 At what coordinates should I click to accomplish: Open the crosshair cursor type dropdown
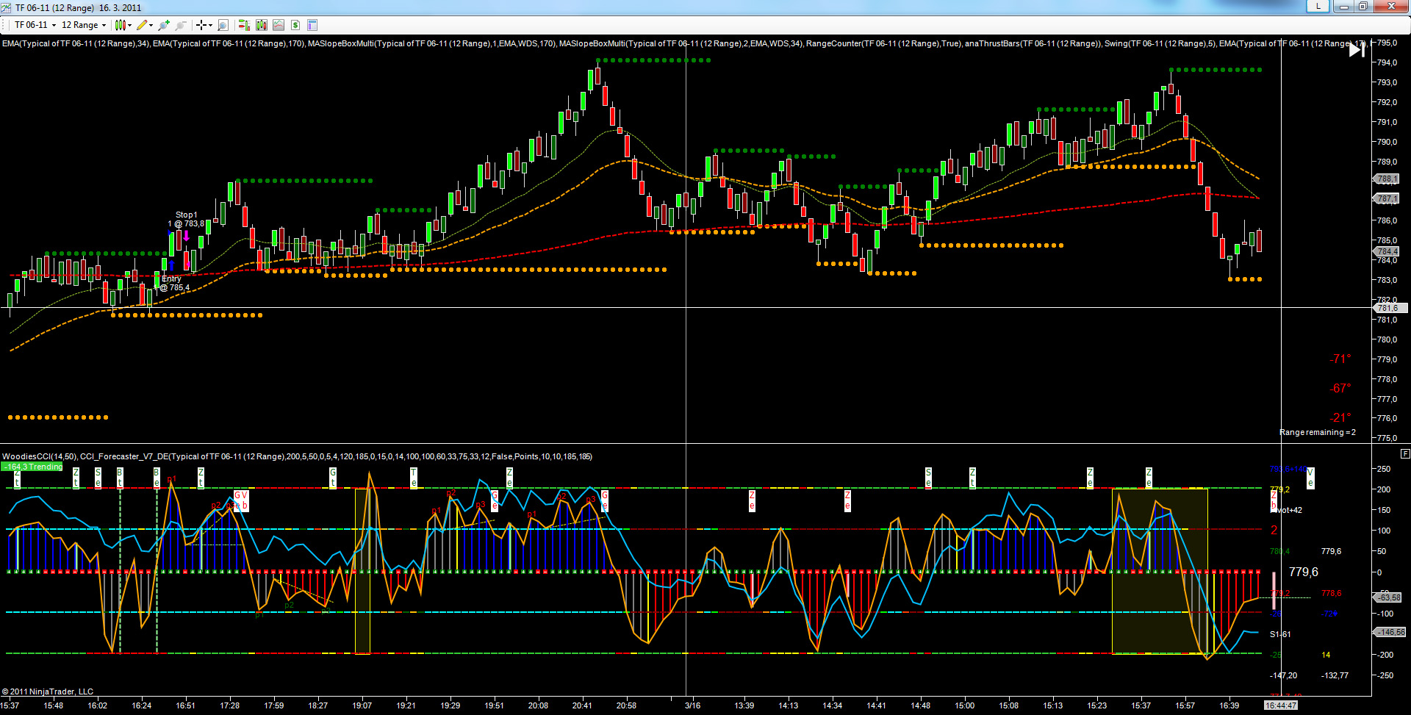click(204, 25)
